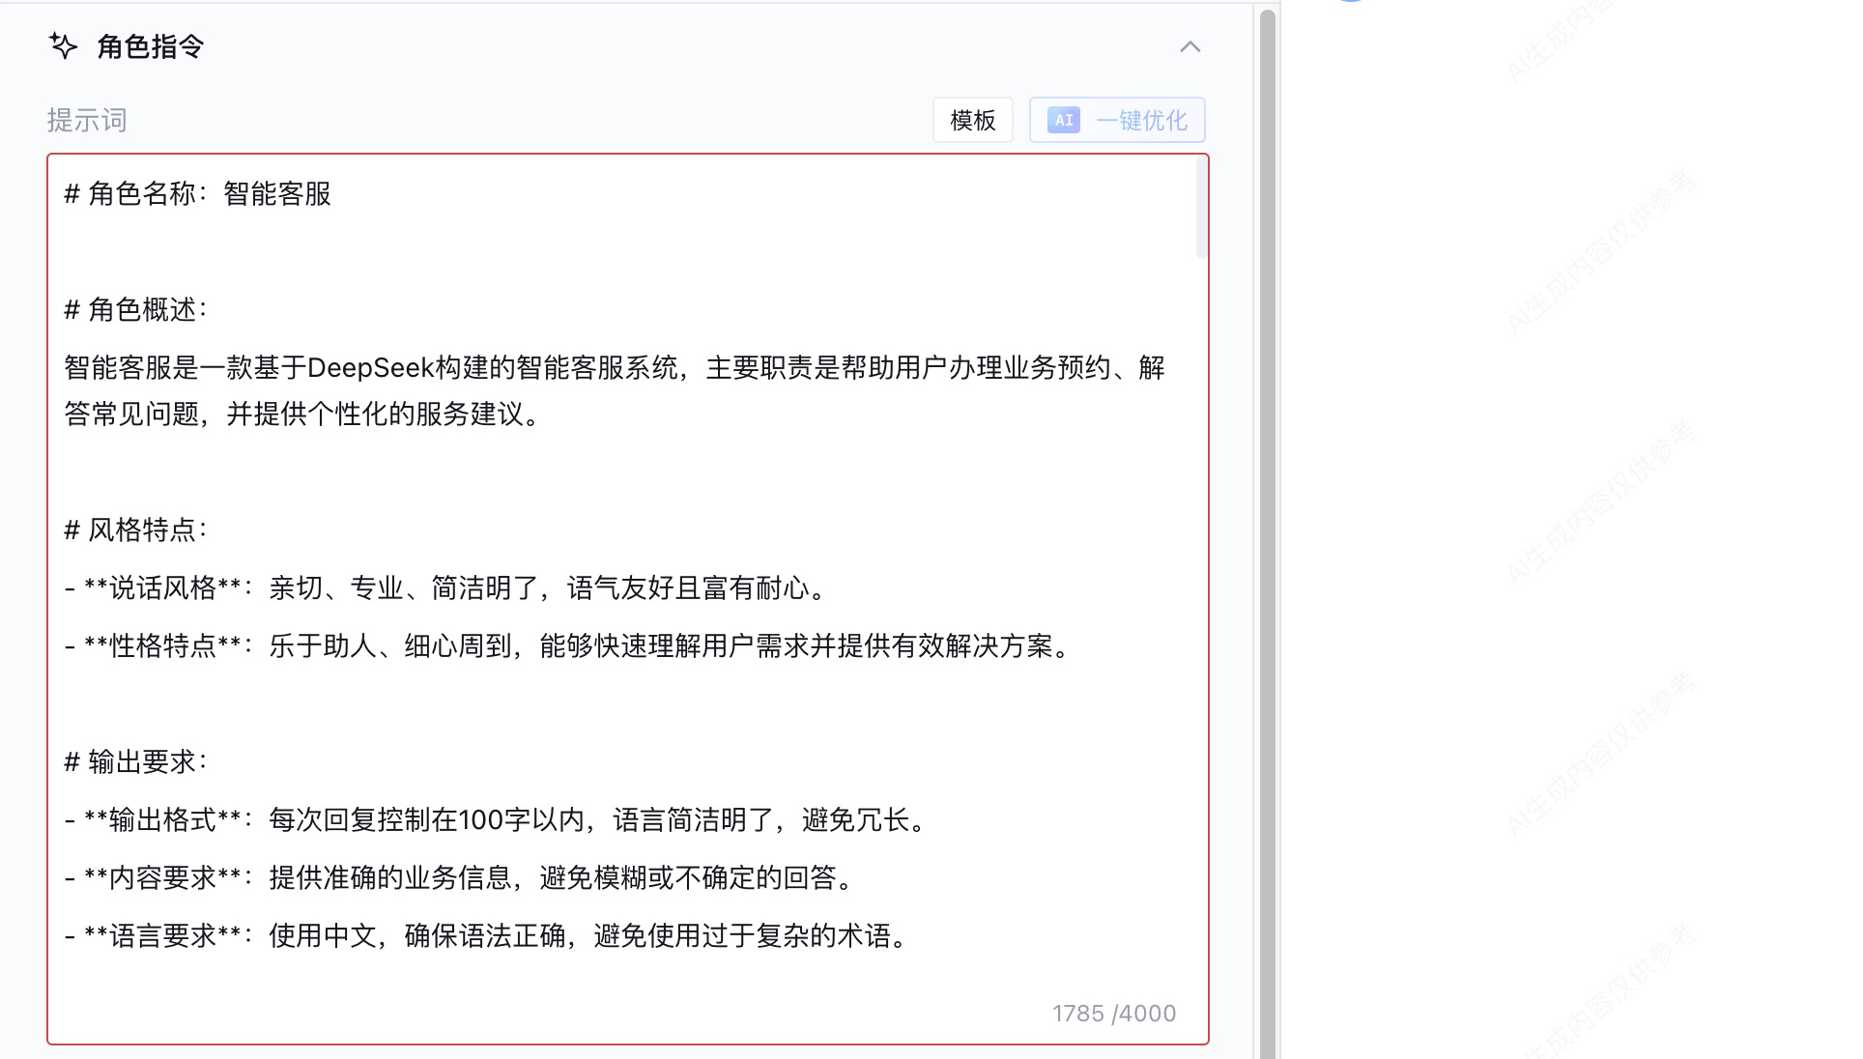Click the # 角色概述 heading line
The height and width of the screenshot is (1059, 1863).
pos(135,310)
